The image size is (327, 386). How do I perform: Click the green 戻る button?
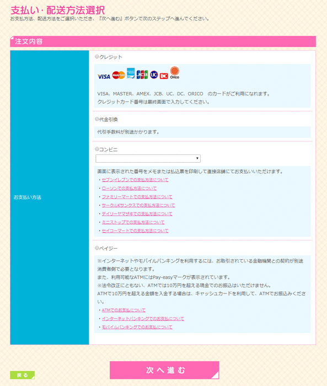(x=22, y=375)
